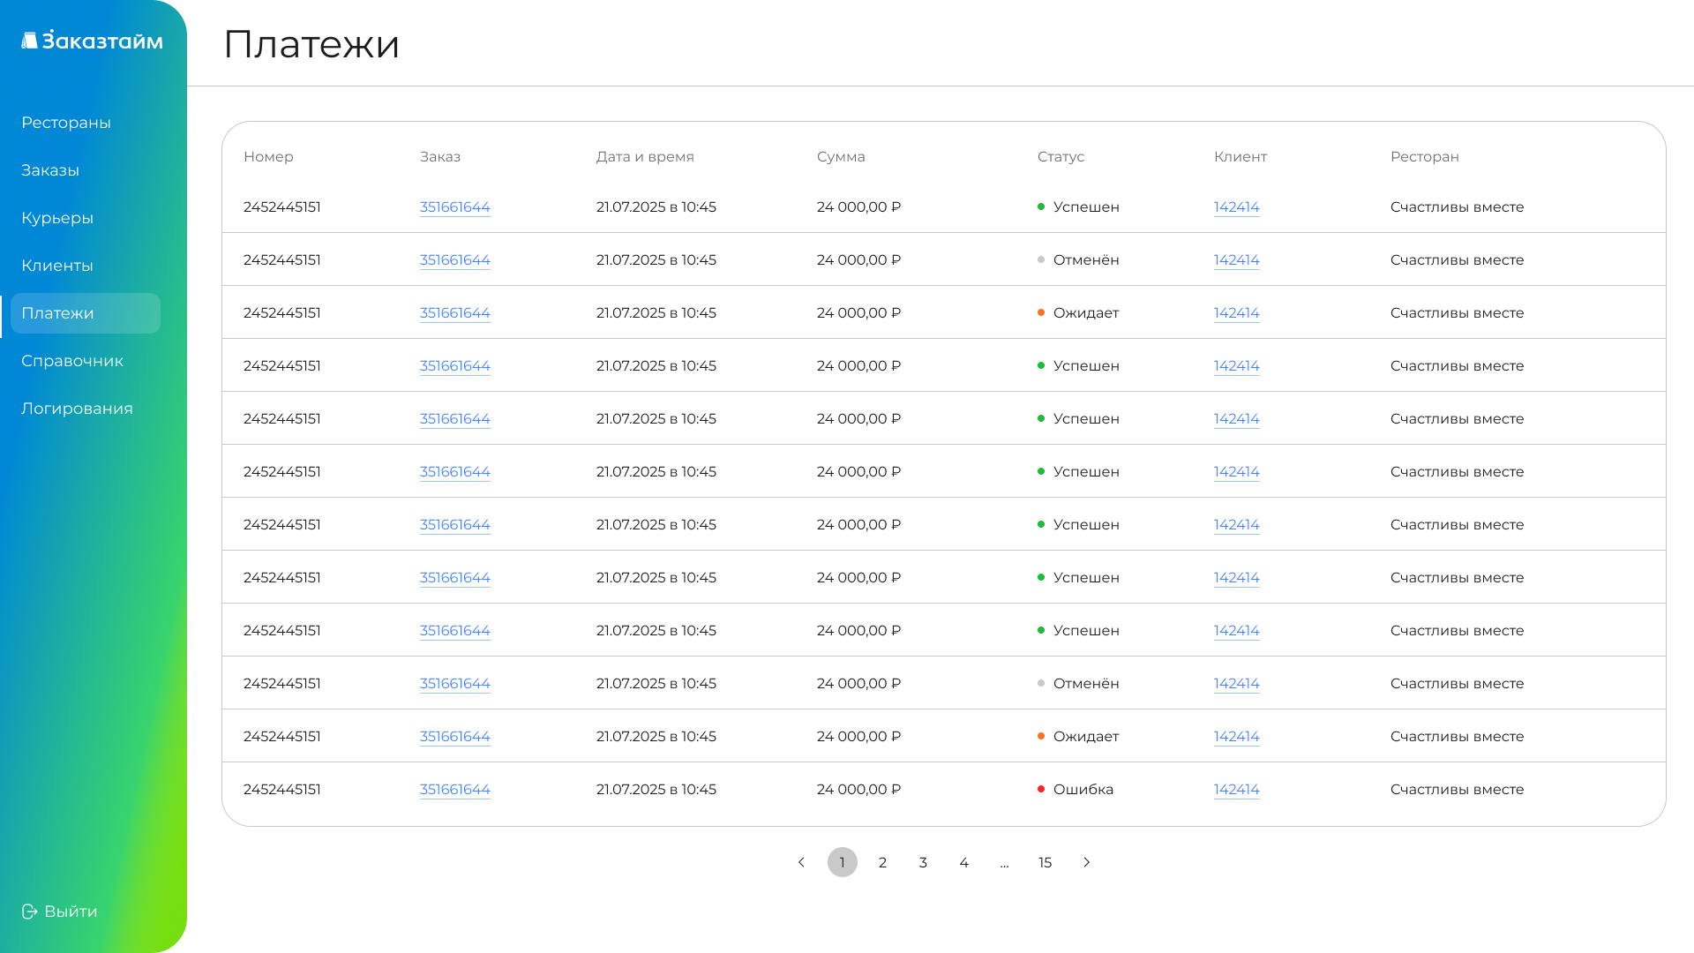Click the red status dot beside Ошибка
The height and width of the screenshot is (953, 1694).
1041,789
